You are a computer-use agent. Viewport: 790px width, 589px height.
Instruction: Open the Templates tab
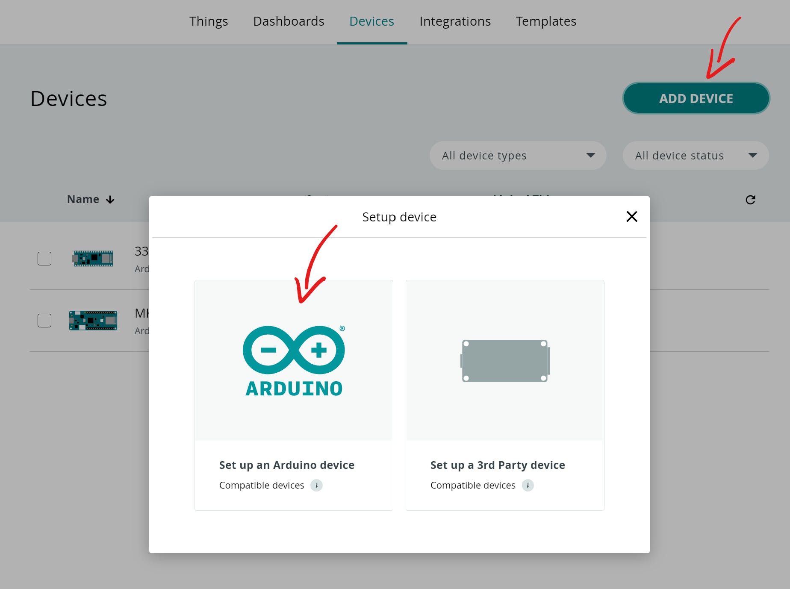(x=546, y=21)
